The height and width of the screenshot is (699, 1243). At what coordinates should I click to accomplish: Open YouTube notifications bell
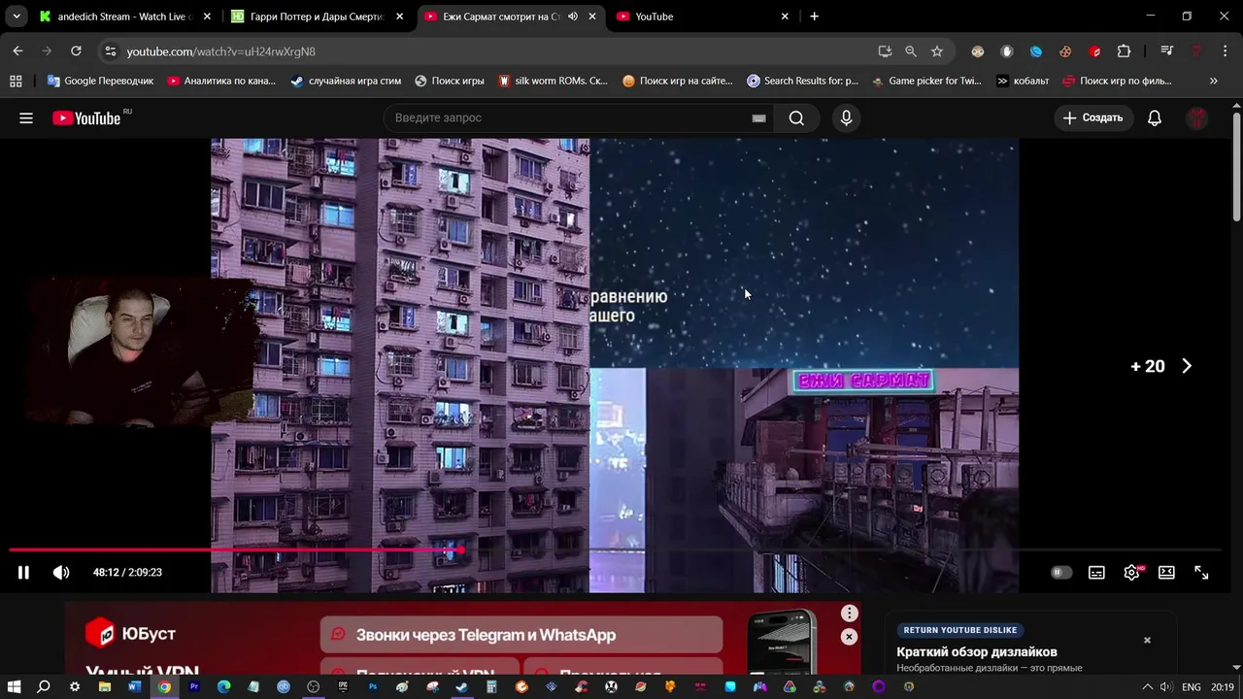pyautogui.click(x=1155, y=118)
